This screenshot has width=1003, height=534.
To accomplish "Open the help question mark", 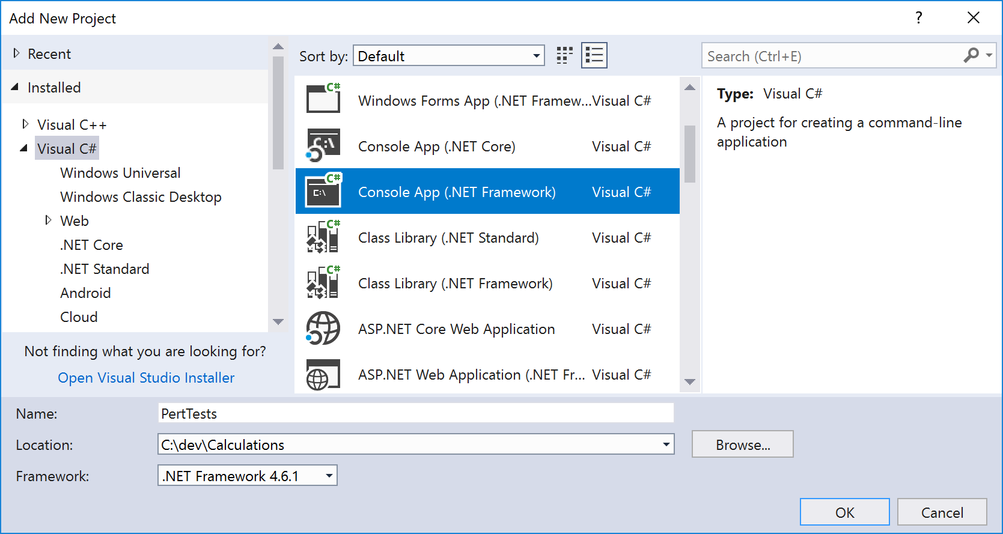I will pyautogui.click(x=919, y=17).
